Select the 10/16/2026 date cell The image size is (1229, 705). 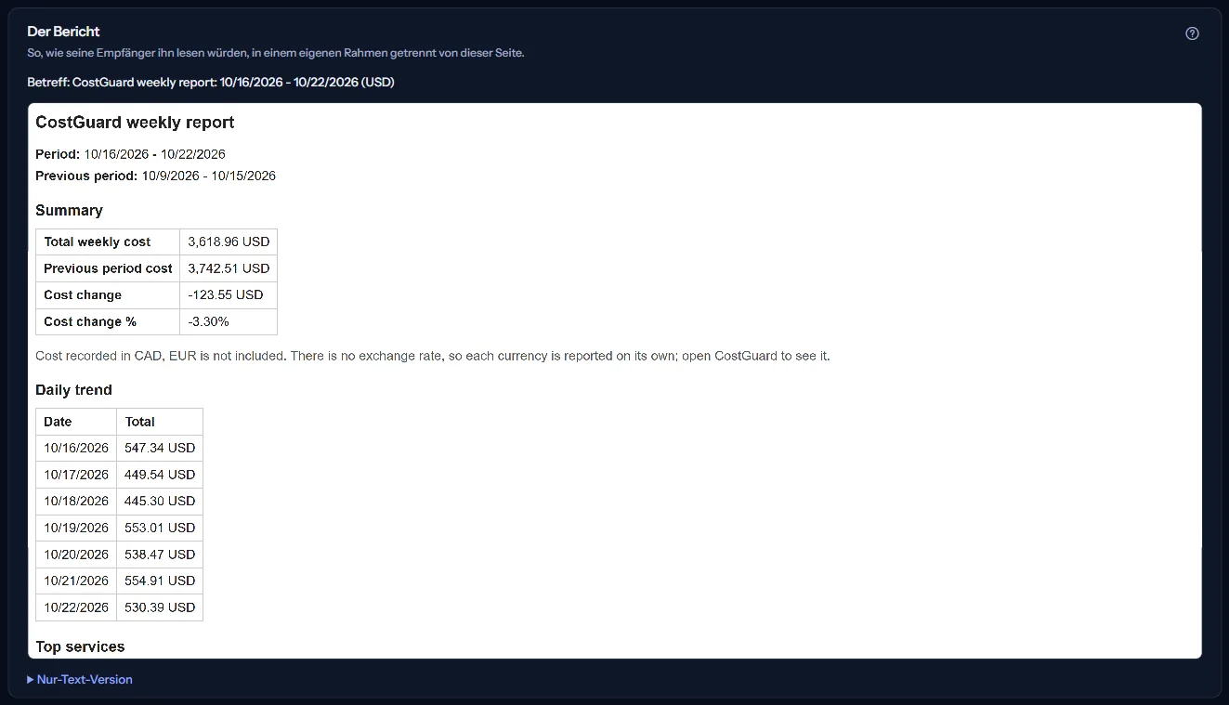pyautogui.click(x=76, y=448)
